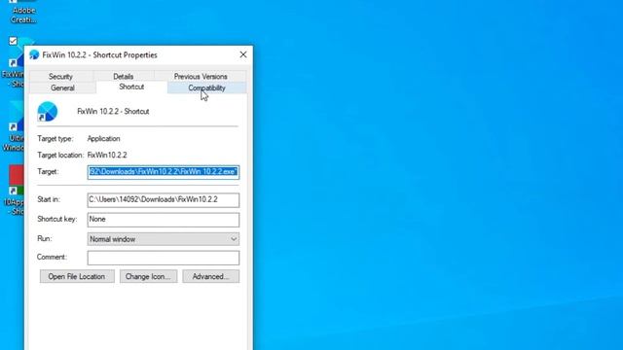Close the Shortcut Properties dialog

coord(243,54)
